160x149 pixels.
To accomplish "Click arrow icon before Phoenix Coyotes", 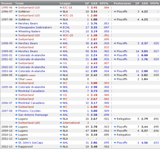I will pyautogui.click(x=16, y=111).
